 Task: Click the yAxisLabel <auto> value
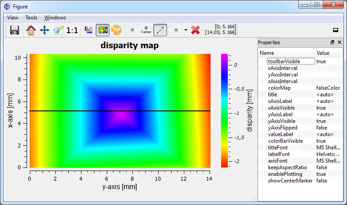325,114
